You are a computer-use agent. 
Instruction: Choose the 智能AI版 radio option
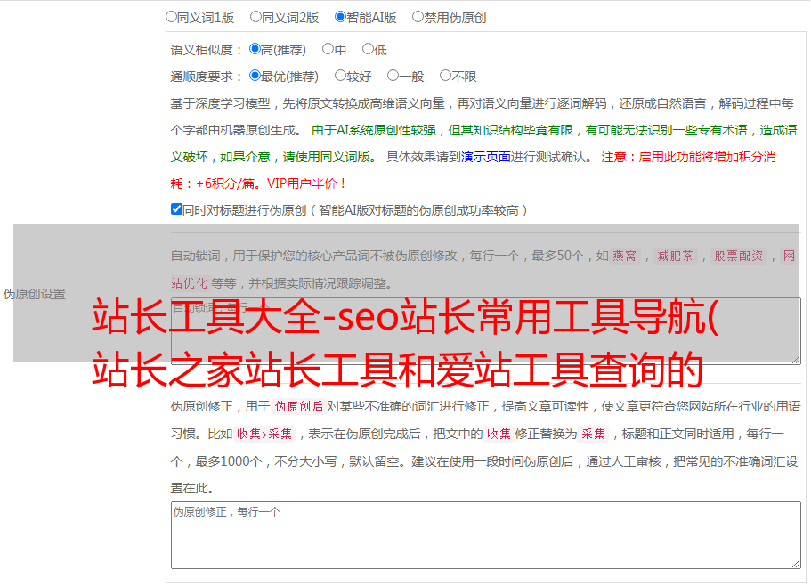340,17
